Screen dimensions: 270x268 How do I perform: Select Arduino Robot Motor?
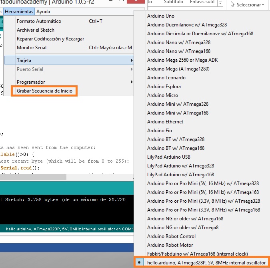coord(202,245)
